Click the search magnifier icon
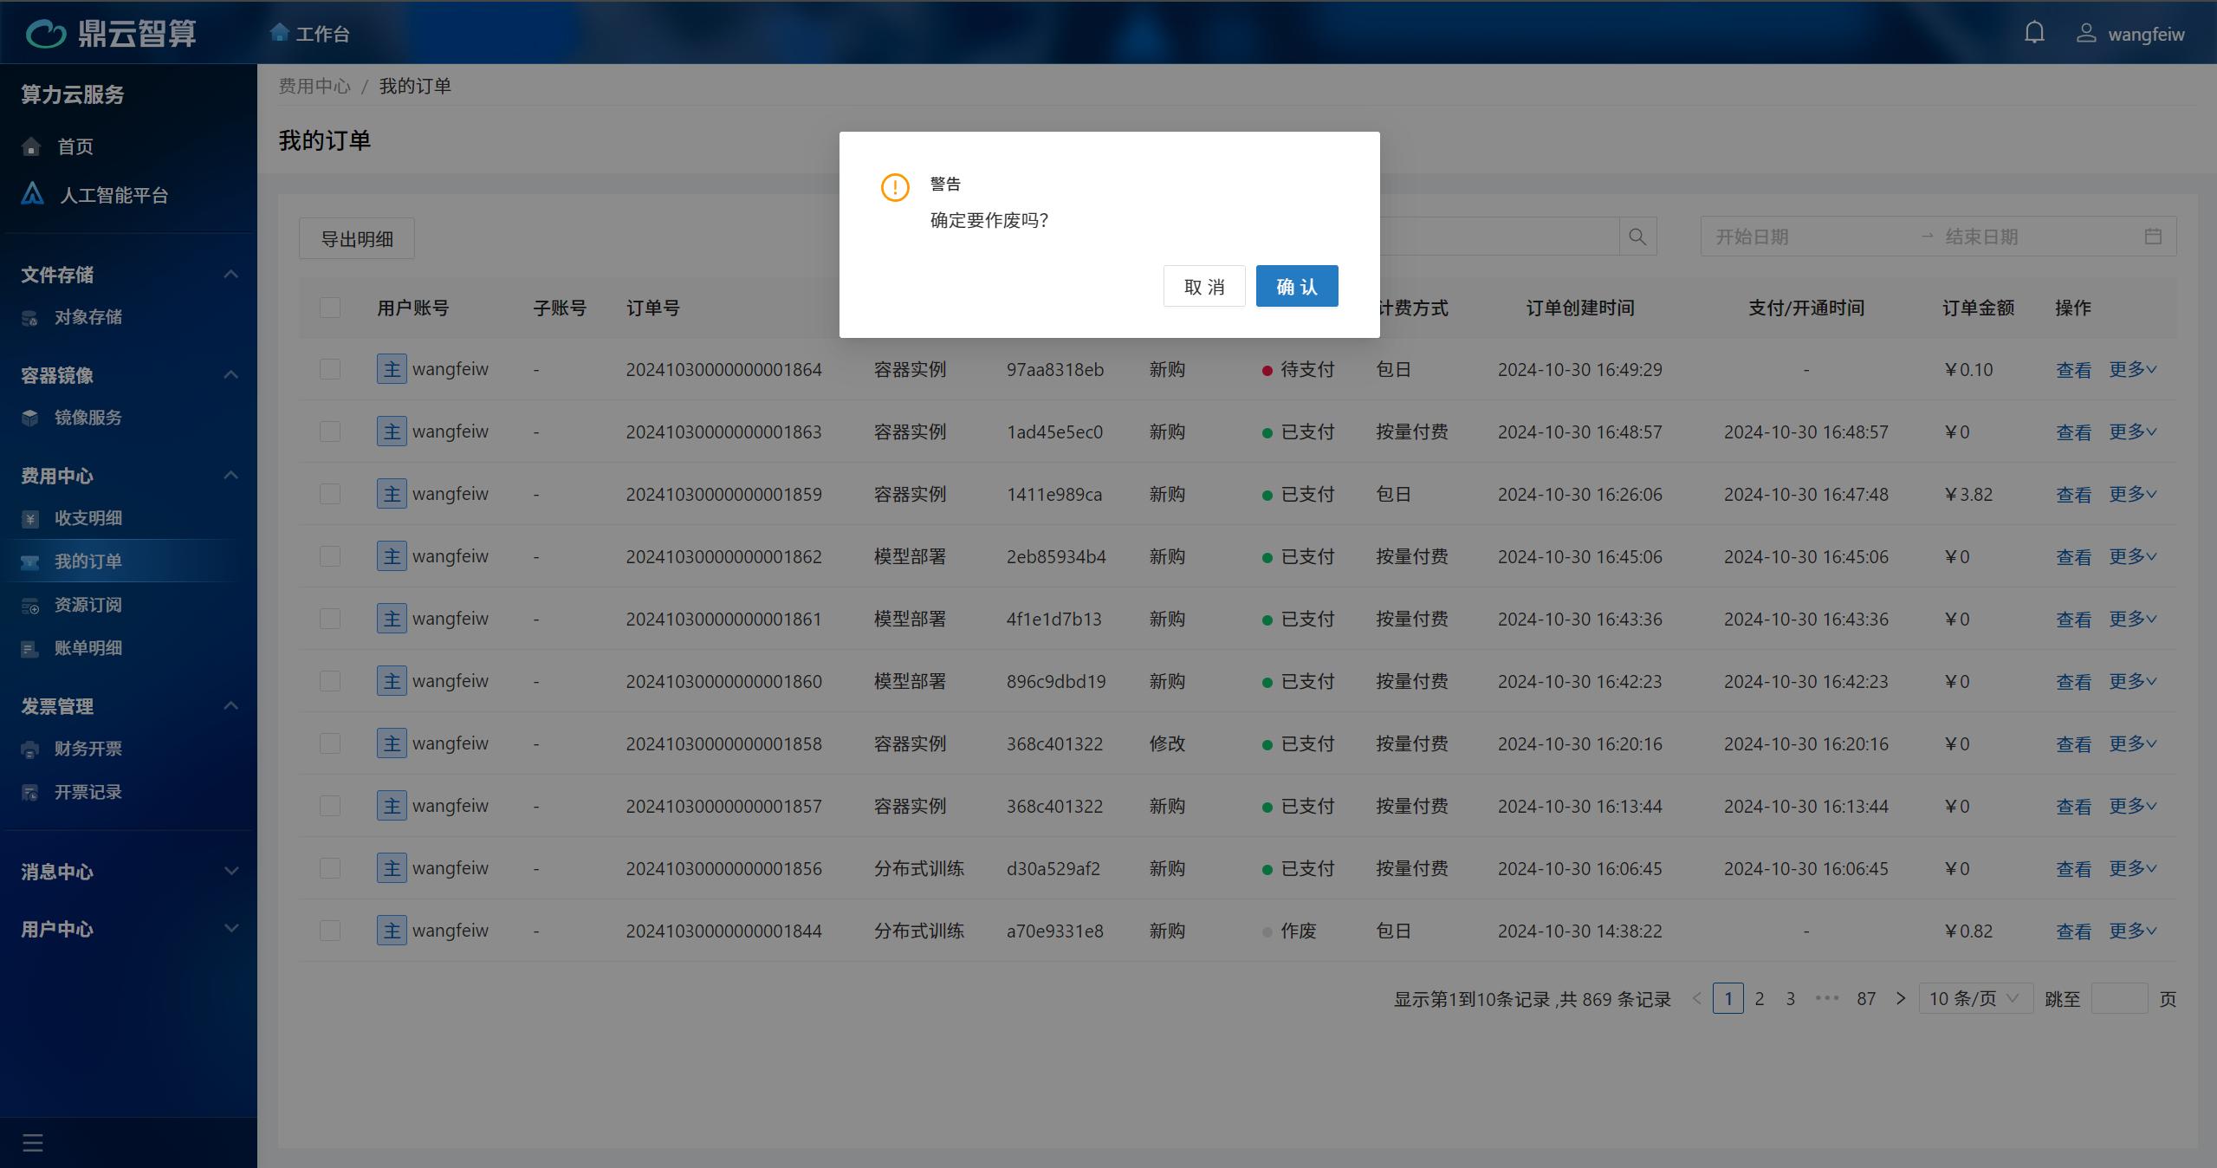The width and height of the screenshot is (2217, 1168). [x=1637, y=237]
